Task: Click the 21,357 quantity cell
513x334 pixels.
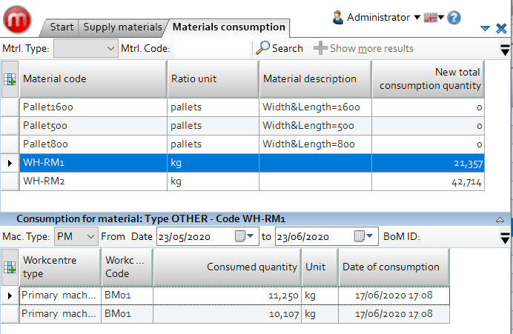Action: 428,163
